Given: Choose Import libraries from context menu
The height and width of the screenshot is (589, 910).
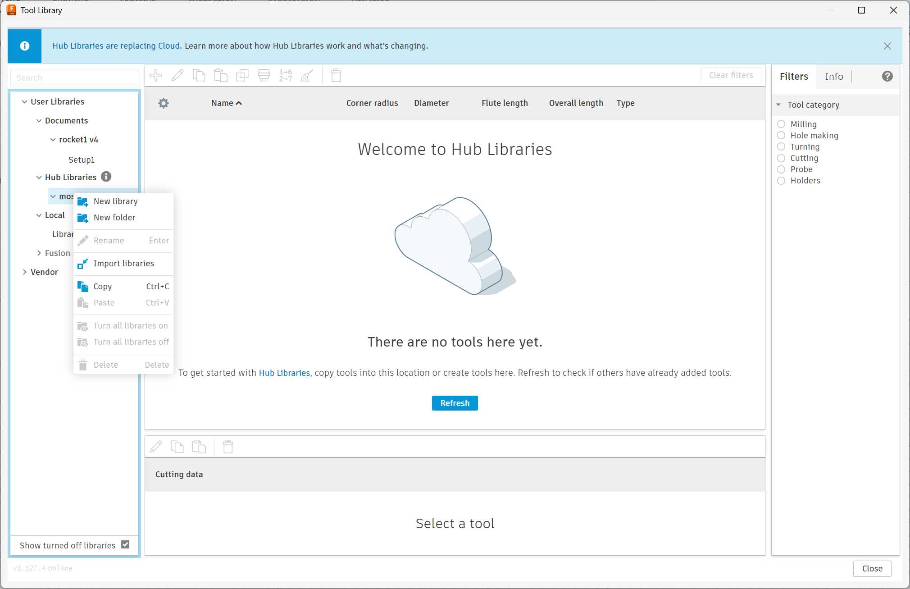Looking at the screenshot, I should [123, 264].
